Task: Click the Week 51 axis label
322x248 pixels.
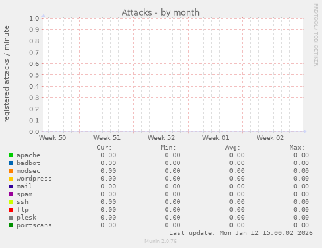Action: tap(107, 138)
